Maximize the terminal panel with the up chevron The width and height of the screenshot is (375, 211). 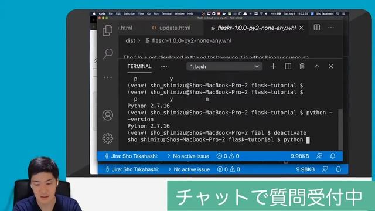tap(316, 66)
